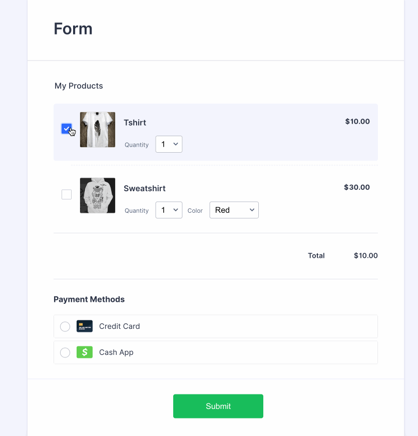This screenshot has height=436, width=418.
Task: Select the Cash App radio button
Action: (65, 352)
